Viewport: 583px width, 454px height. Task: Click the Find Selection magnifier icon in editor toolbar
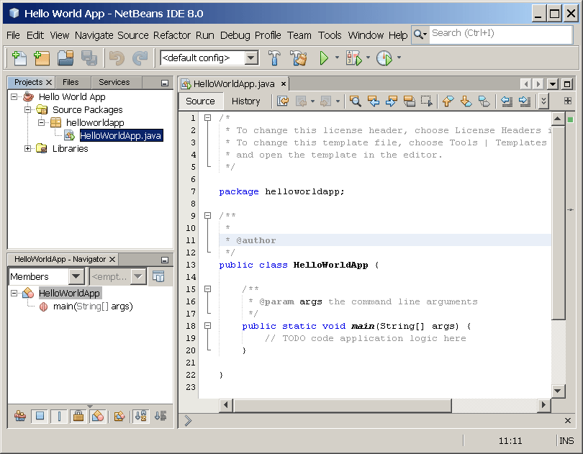click(356, 101)
